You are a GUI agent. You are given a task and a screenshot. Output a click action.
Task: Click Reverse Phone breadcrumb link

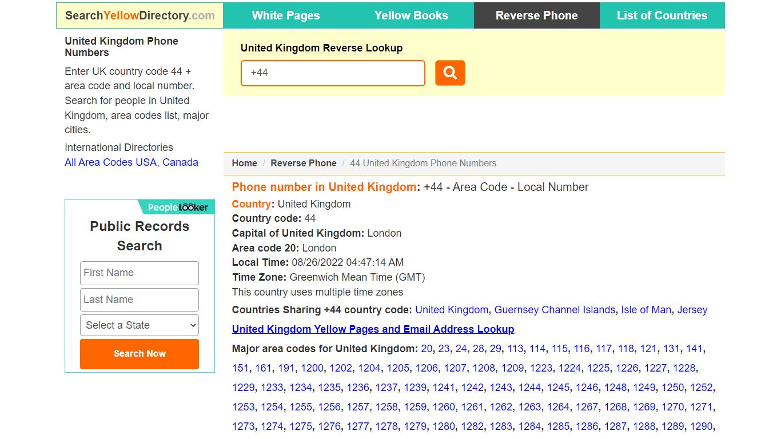(304, 163)
